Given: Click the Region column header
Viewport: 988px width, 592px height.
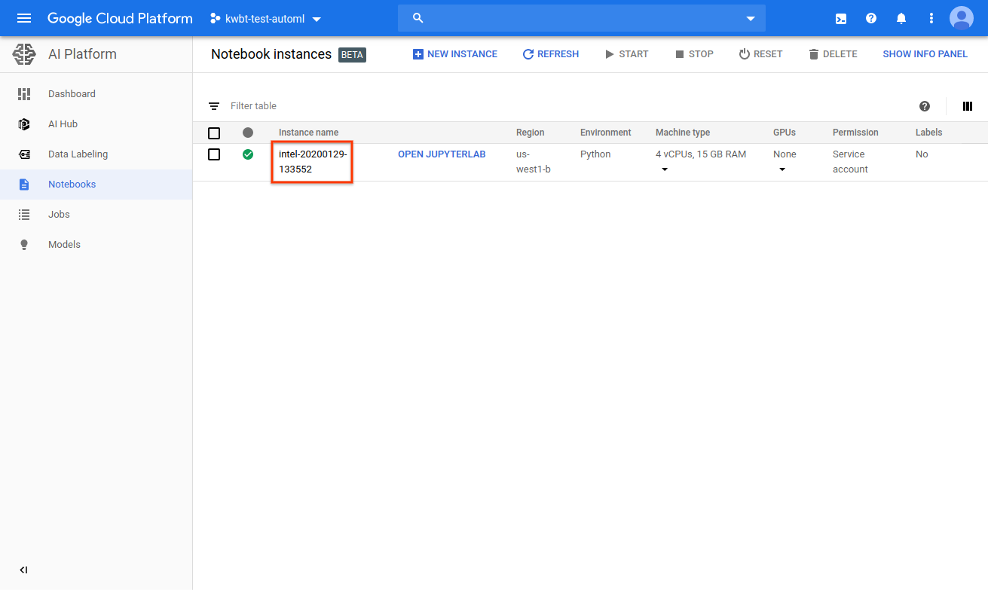Looking at the screenshot, I should click(x=530, y=133).
